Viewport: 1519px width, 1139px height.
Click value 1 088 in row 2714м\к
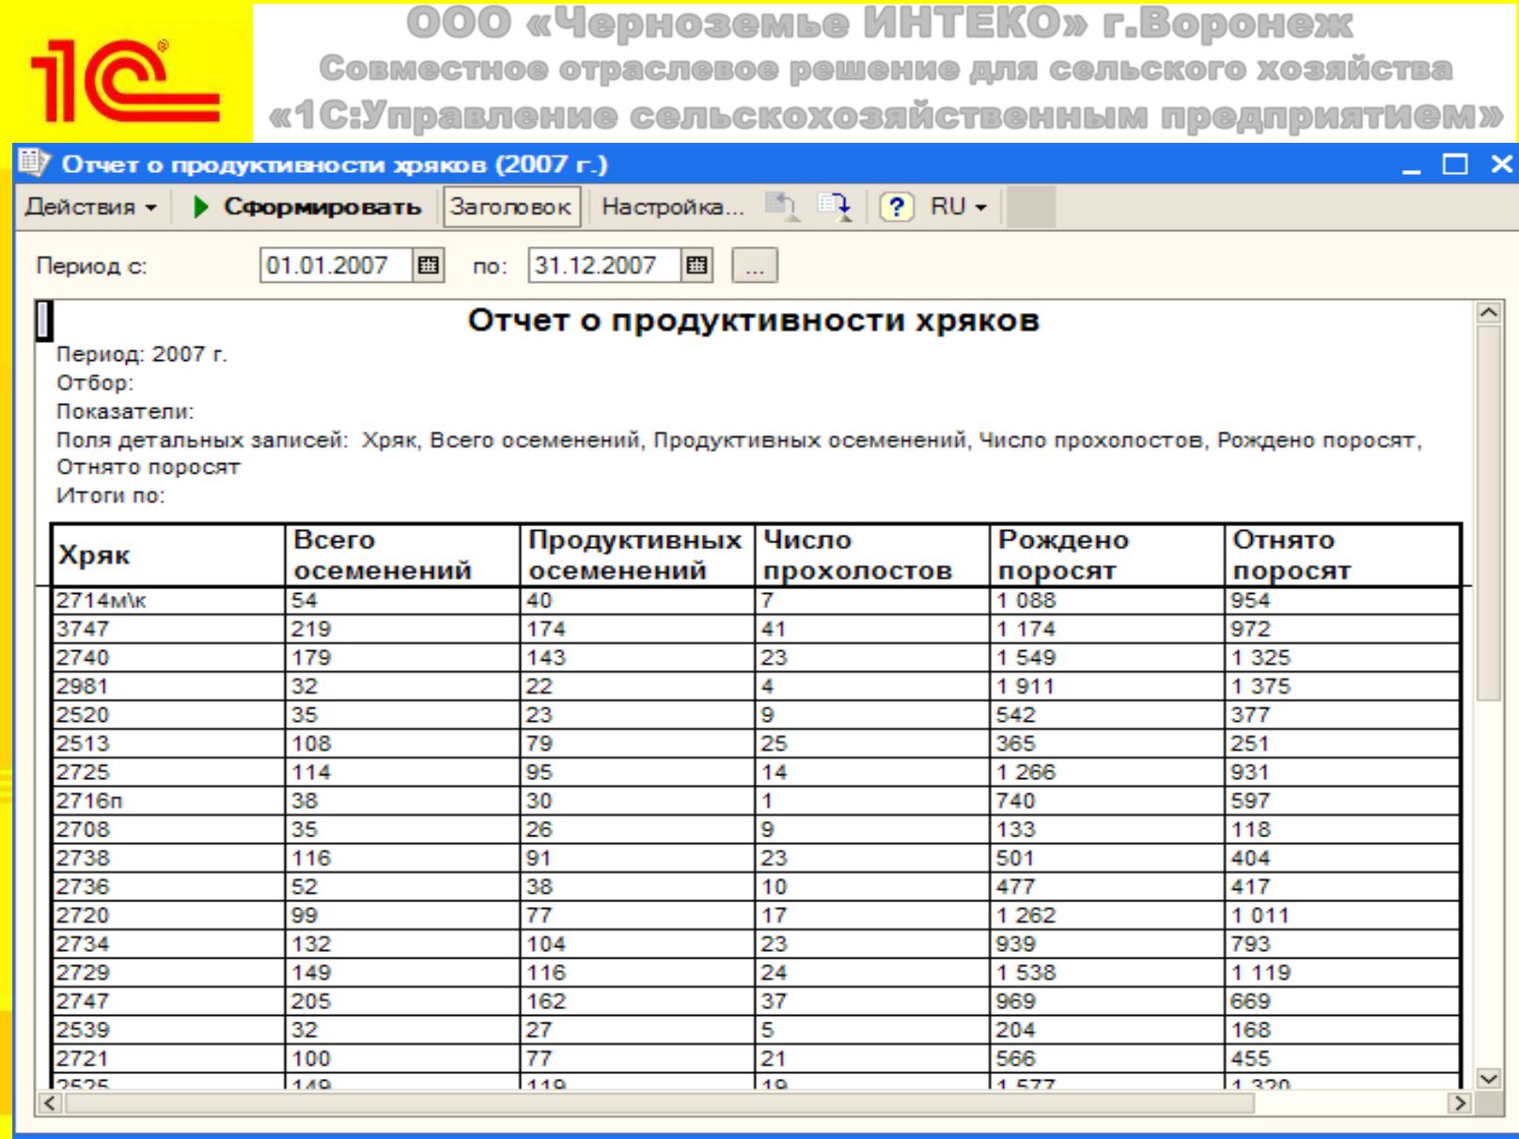click(1107, 601)
